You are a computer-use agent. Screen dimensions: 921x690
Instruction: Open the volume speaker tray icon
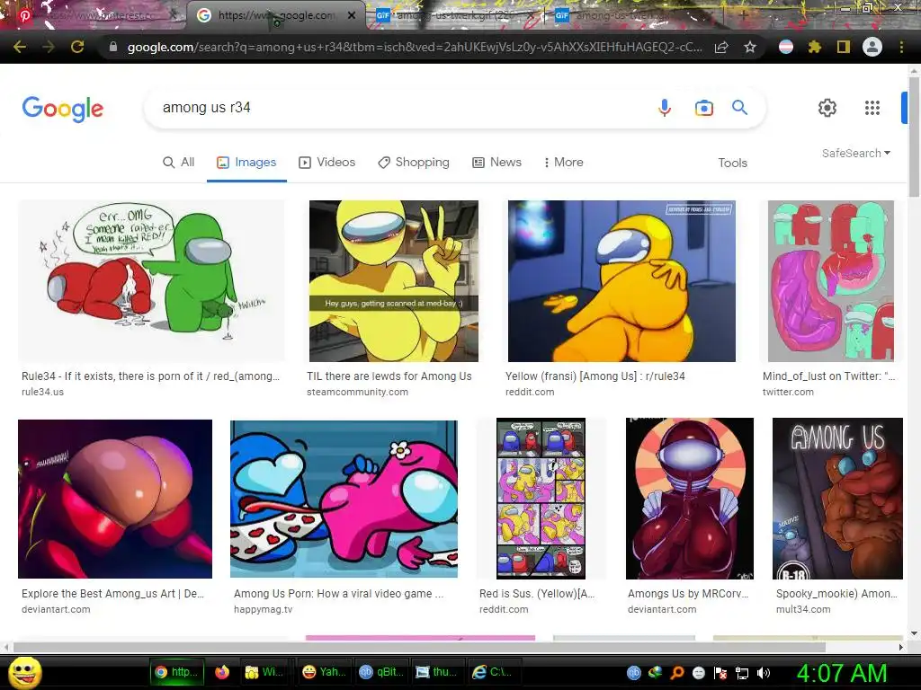click(x=764, y=673)
